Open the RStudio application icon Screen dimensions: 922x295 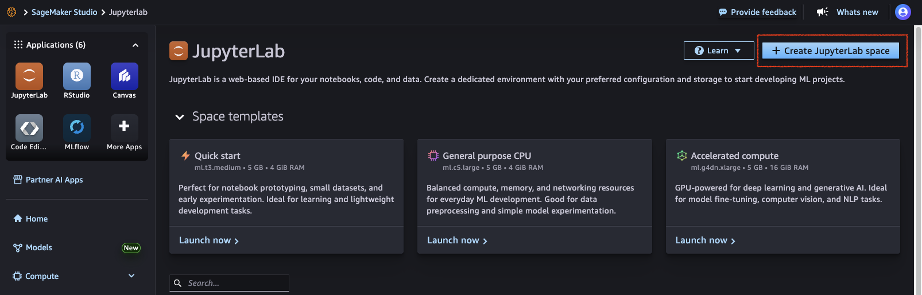(77, 76)
